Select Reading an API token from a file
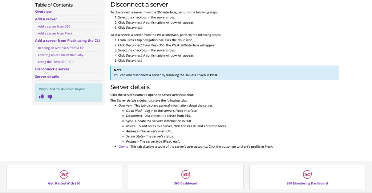The width and height of the screenshot is (372, 193). (x=61, y=48)
